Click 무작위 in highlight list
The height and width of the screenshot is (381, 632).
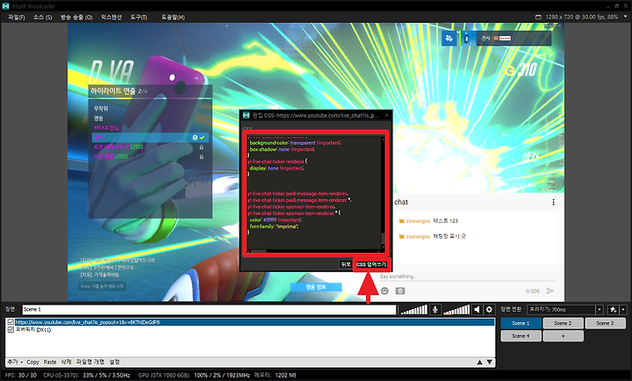pos(101,109)
